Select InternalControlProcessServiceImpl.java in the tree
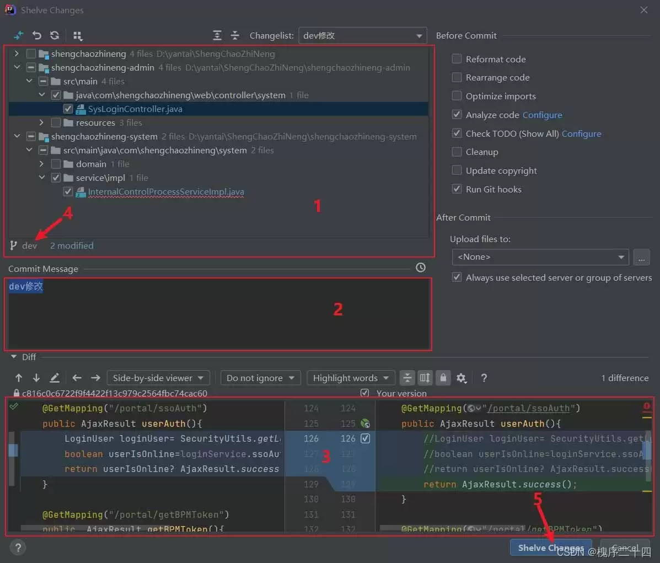The width and height of the screenshot is (660, 563). 165,192
